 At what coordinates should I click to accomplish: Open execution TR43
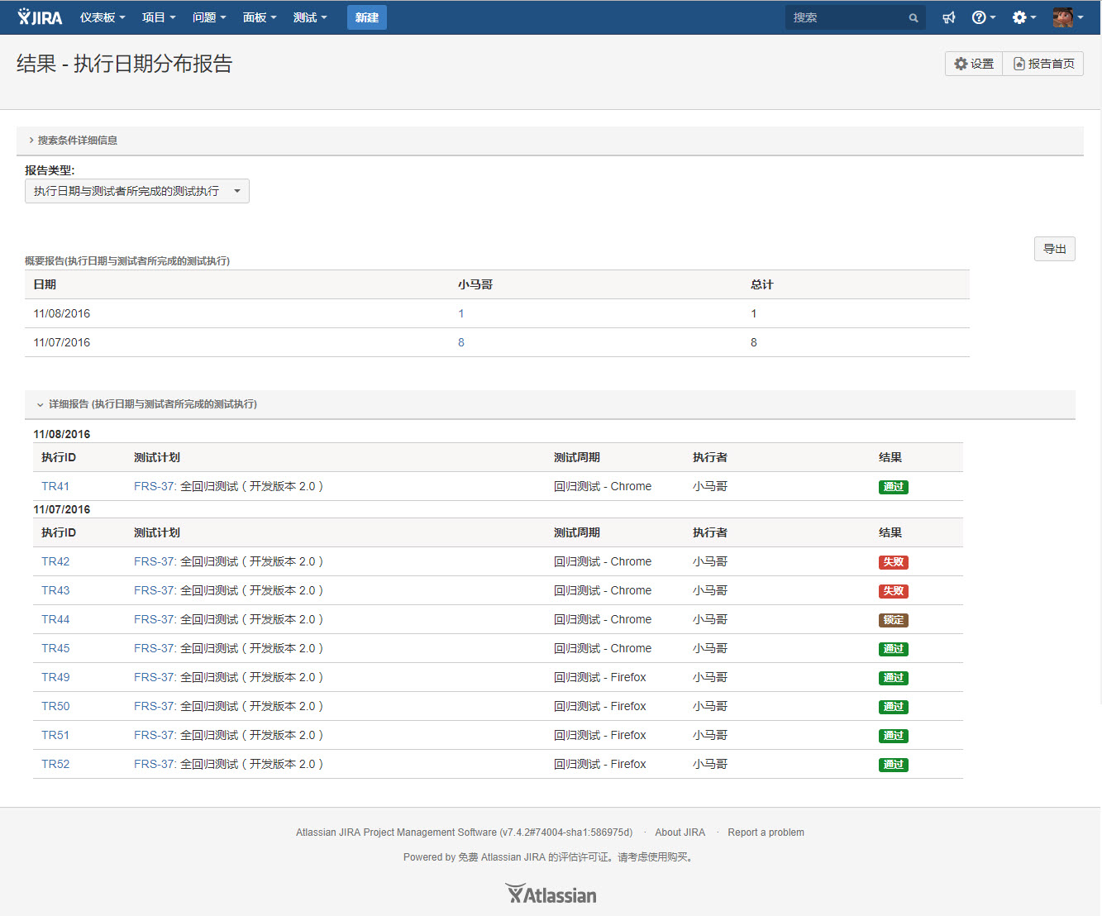pos(55,590)
